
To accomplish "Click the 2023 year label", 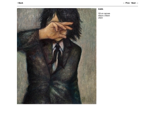I will (100, 18).
